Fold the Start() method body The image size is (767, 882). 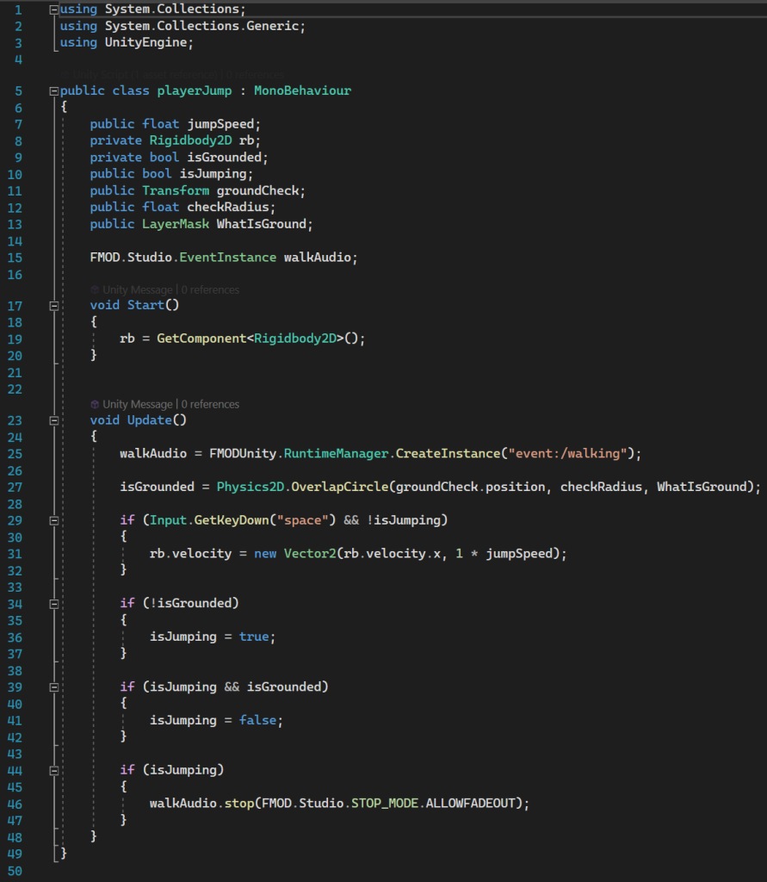[54, 306]
